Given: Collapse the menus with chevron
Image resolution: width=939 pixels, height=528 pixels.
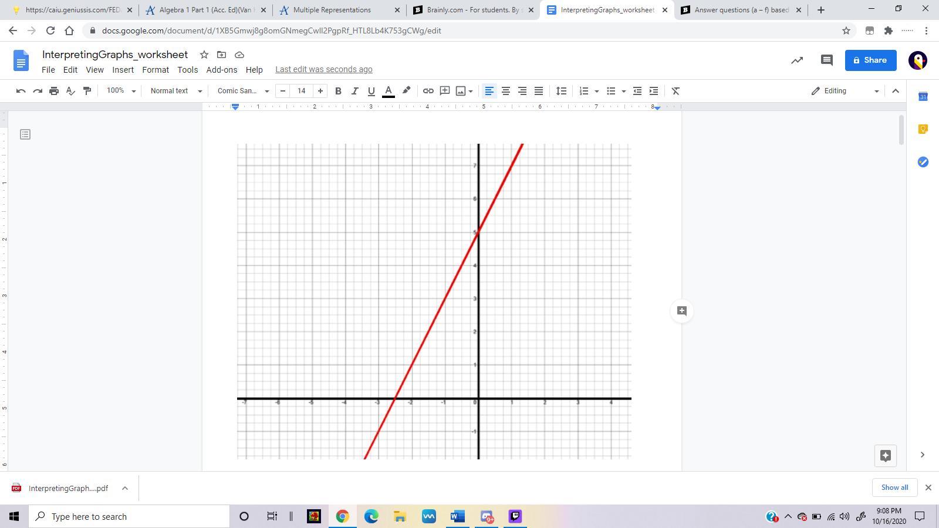Looking at the screenshot, I should point(896,91).
